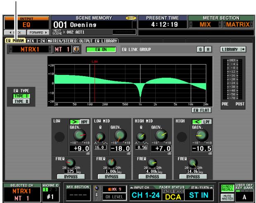Image resolution: width=256 pixels, height=203 pixels.
Task: Click the LOW band FREQ knob
Action: pyautogui.click(x=71, y=163)
